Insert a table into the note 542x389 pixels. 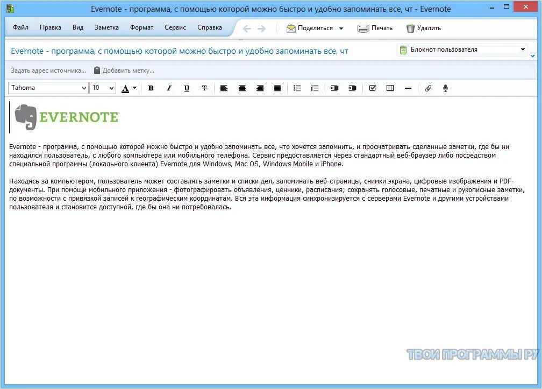[390, 88]
